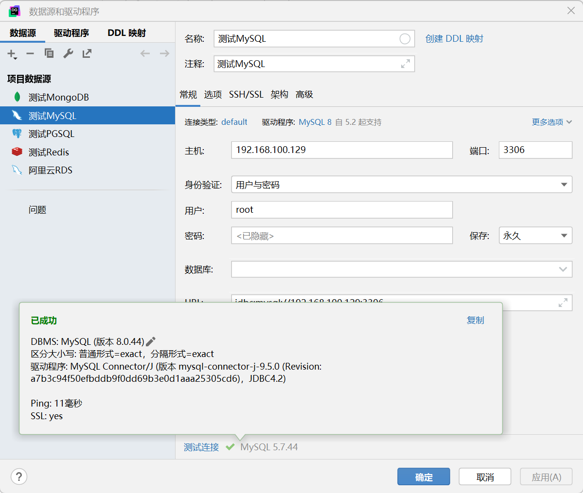Close the 数据源和驱动程序 dialog

click(571, 11)
